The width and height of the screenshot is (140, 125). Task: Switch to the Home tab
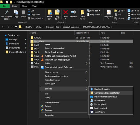click(x=15, y=6)
